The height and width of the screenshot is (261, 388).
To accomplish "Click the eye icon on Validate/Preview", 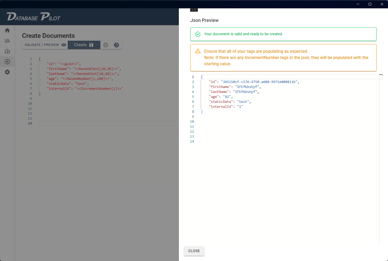I will [x=64, y=45].
